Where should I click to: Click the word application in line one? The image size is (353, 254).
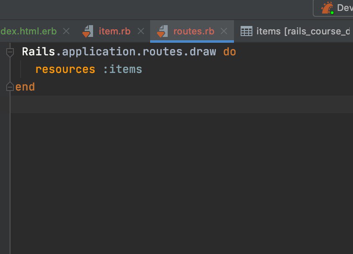click(99, 52)
